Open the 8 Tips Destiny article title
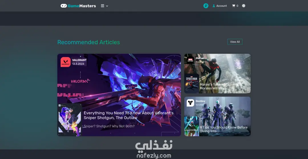 (224, 129)
